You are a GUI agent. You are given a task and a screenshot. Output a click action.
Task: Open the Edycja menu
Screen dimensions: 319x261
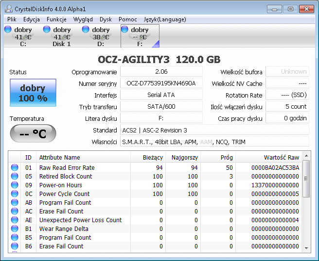point(31,19)
